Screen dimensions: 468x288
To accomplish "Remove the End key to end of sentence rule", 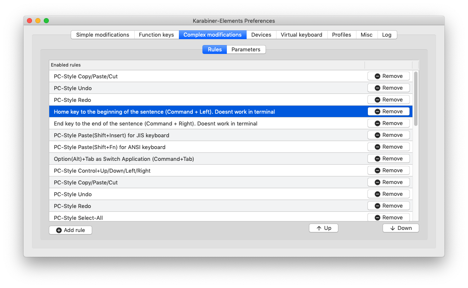I will 388,123.
